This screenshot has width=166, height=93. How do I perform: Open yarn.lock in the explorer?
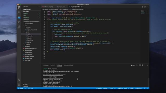pyautogui.click(x=27, y=61)
